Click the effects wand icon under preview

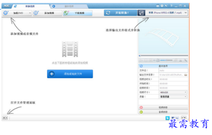186,60
